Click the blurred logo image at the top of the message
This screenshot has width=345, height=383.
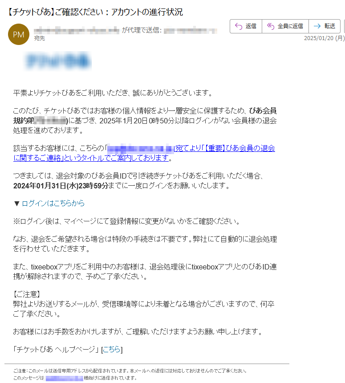(x=58, y=61)
